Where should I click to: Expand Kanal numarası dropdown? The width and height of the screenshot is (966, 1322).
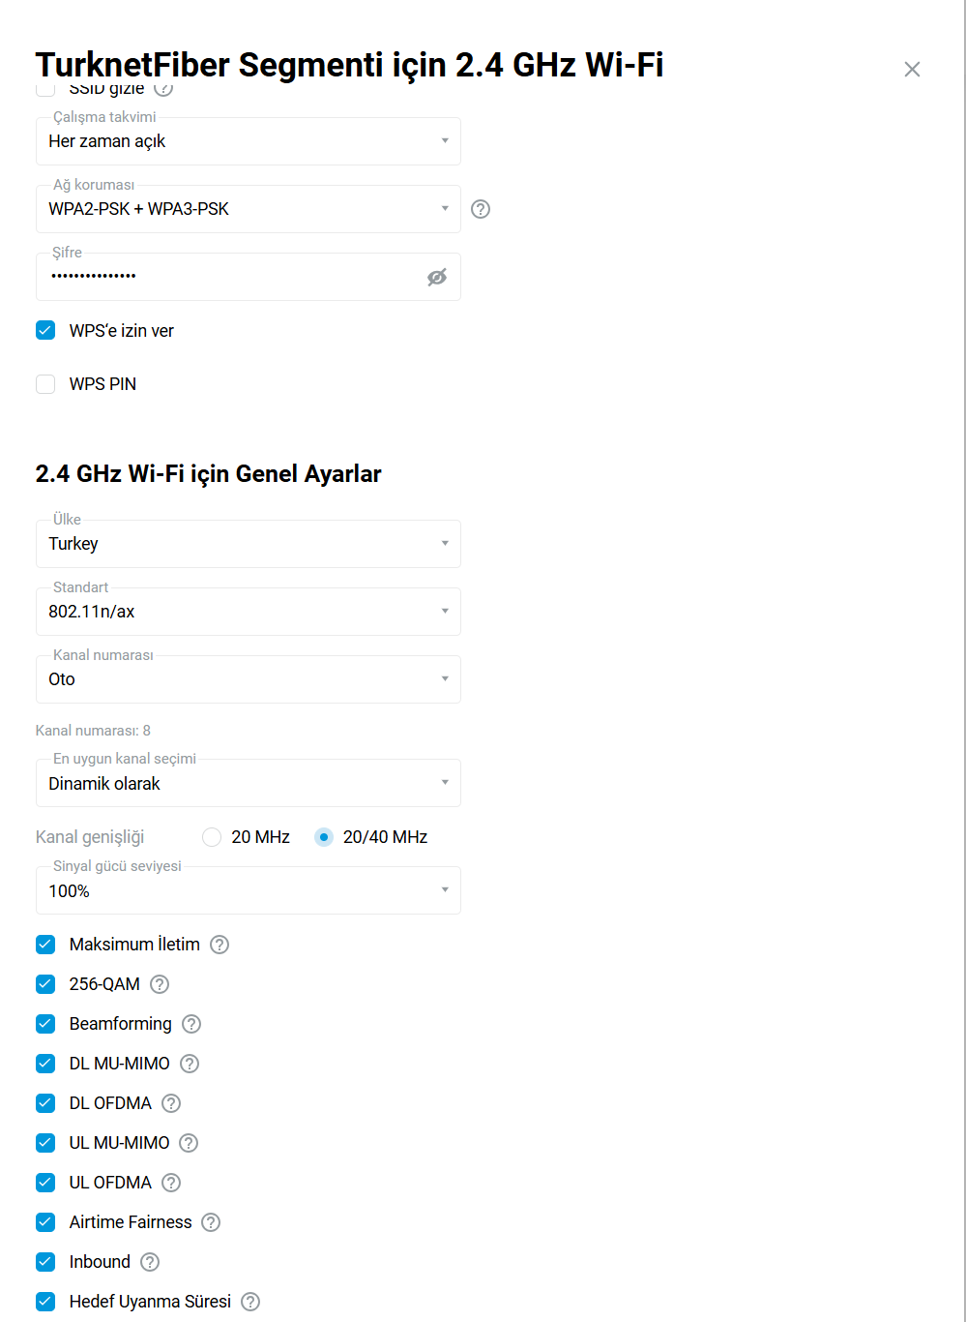tap(249, 679)
